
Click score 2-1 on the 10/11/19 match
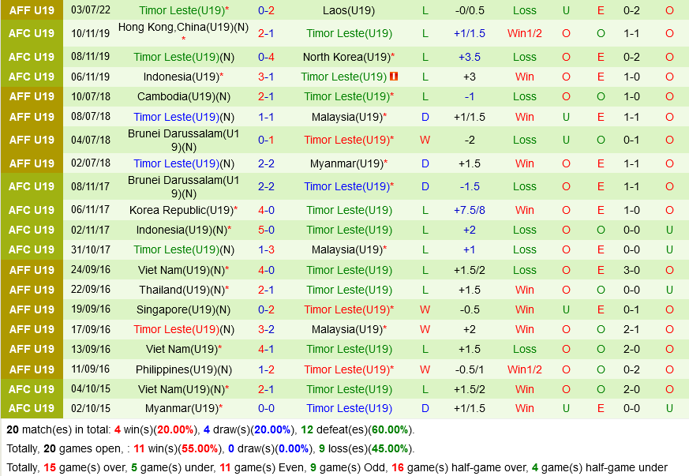266,33
